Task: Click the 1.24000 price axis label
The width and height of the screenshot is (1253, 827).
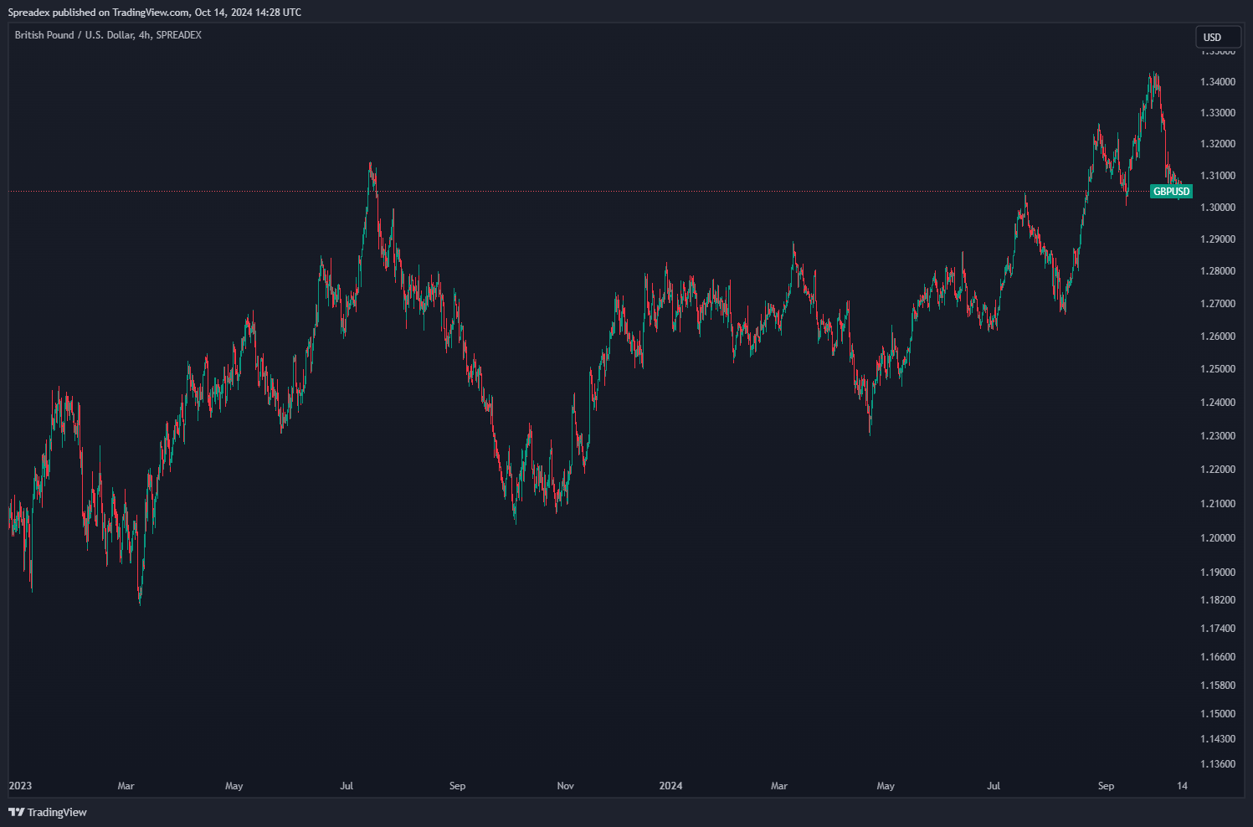Action: coord(1218,403)
